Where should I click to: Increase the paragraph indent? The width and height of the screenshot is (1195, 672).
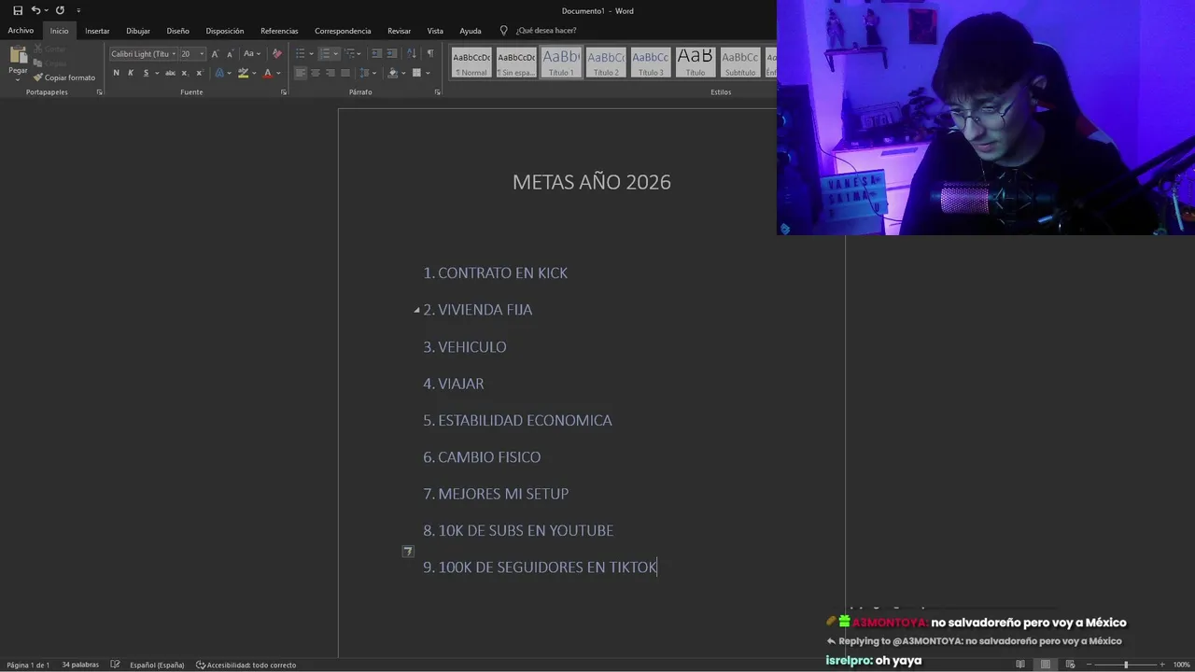pos(391,54)
